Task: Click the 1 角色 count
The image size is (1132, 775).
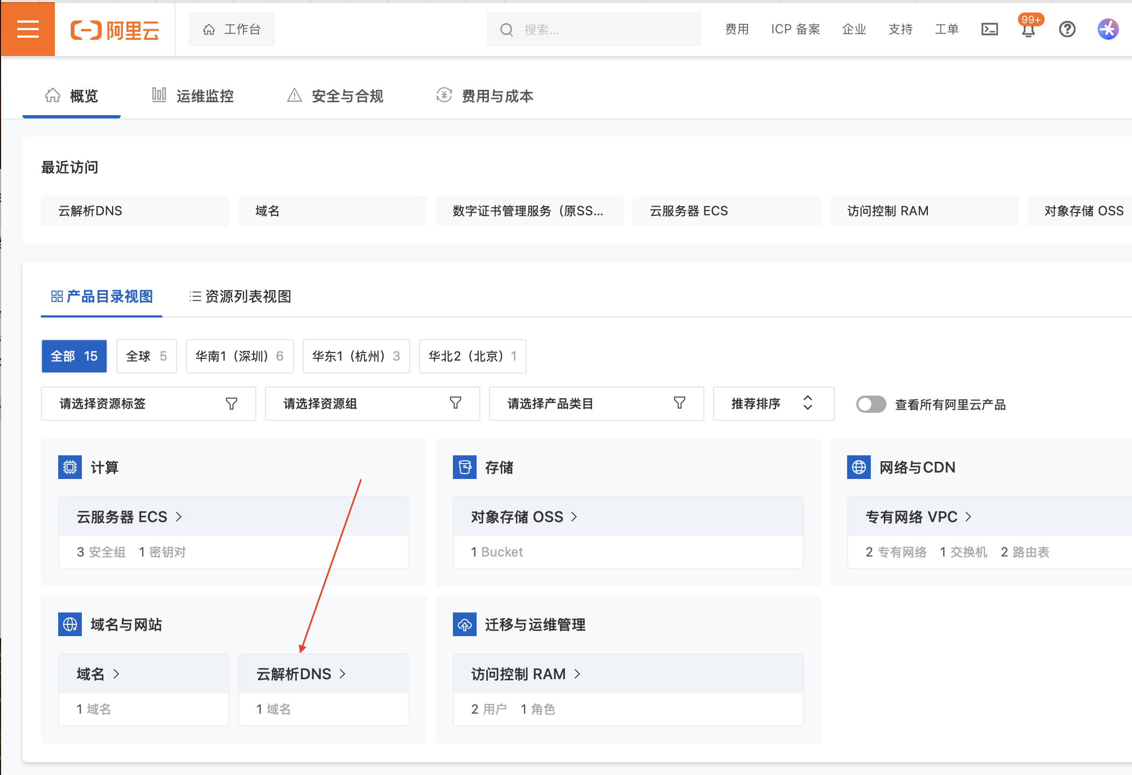Action: [537, 709]
